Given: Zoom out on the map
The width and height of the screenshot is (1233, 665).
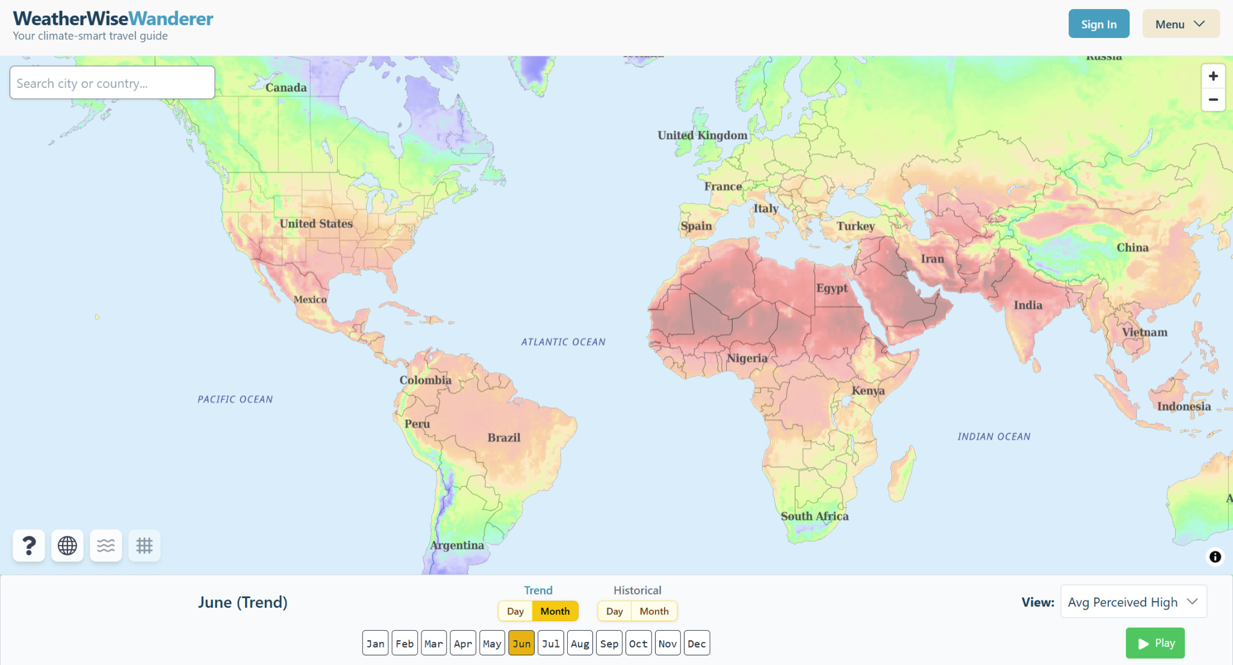Looking at the screenshot, I should coord(1213,99).
